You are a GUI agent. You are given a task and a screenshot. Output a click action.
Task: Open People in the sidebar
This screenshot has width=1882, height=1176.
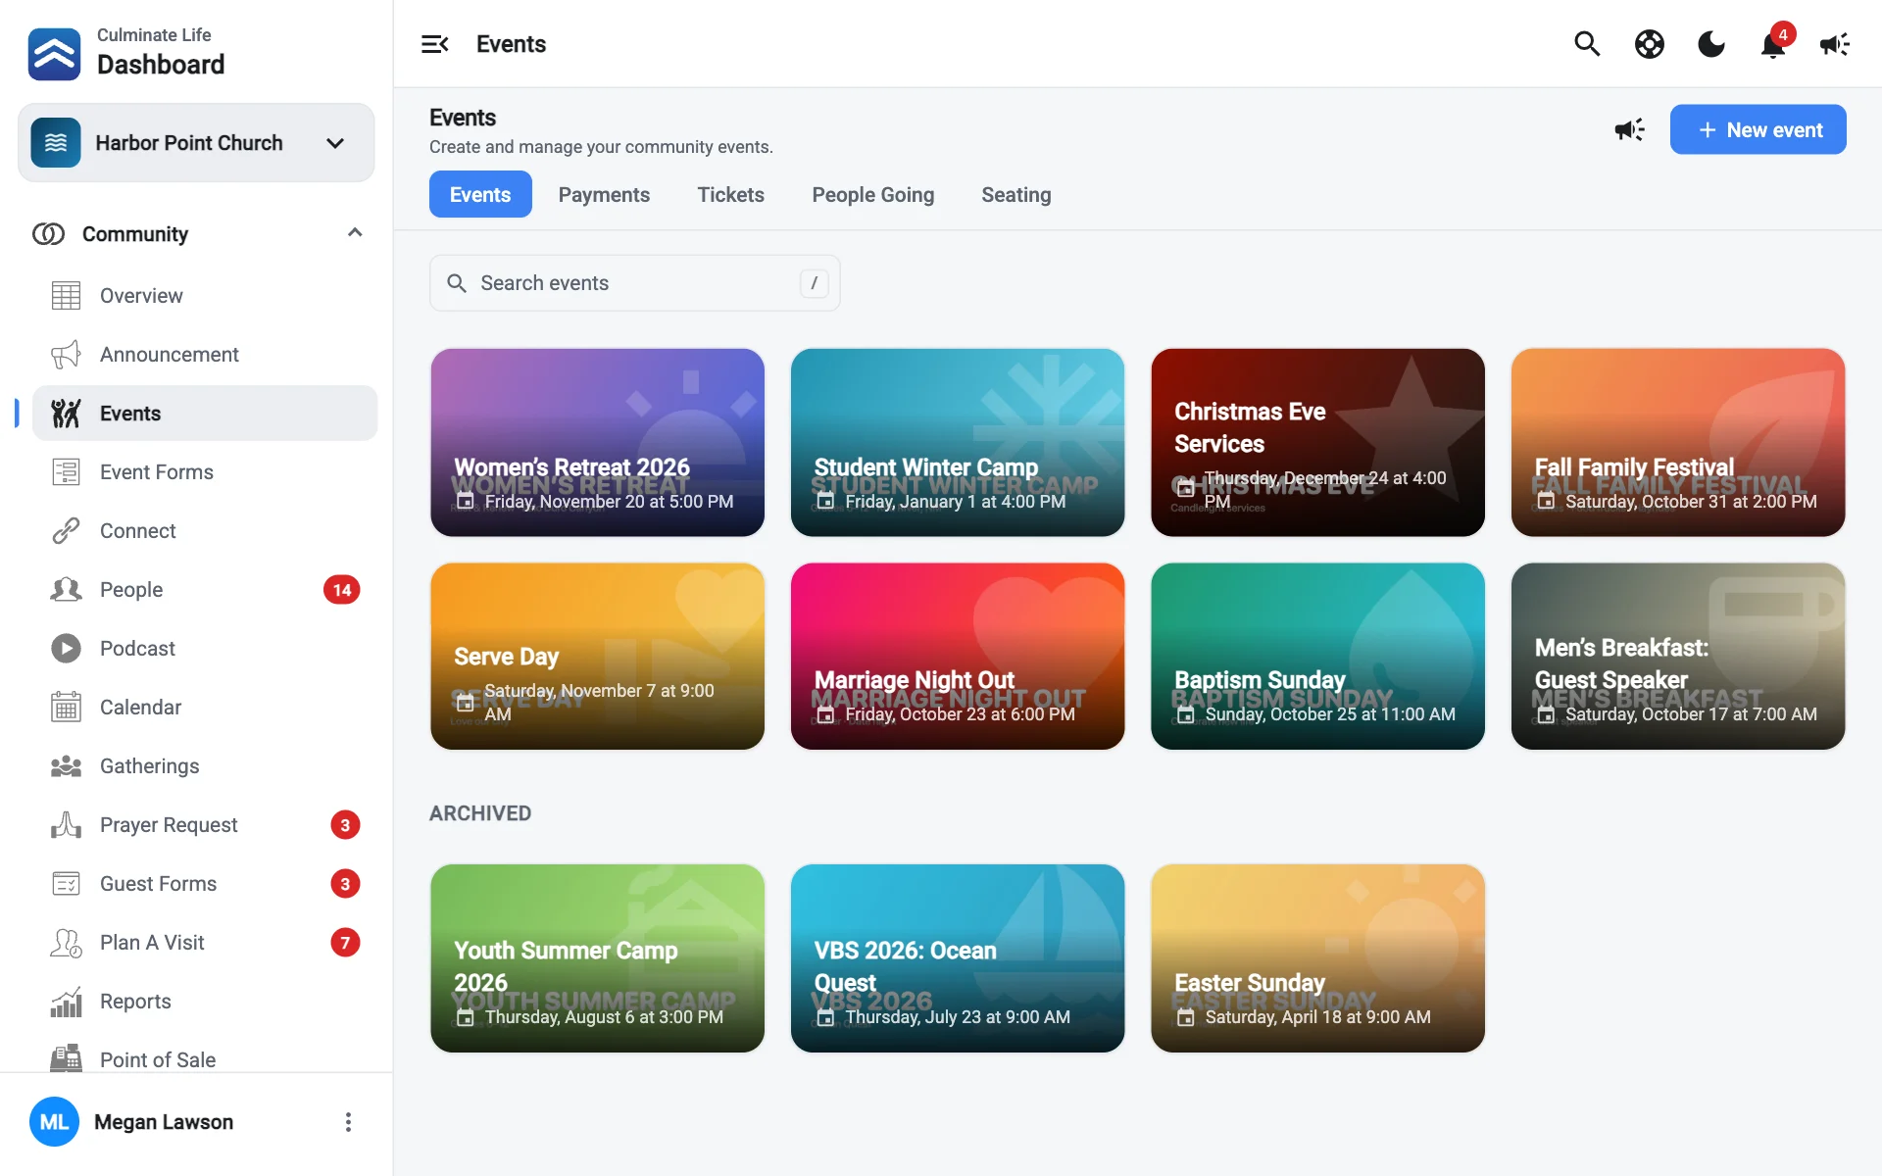point(205,590)
